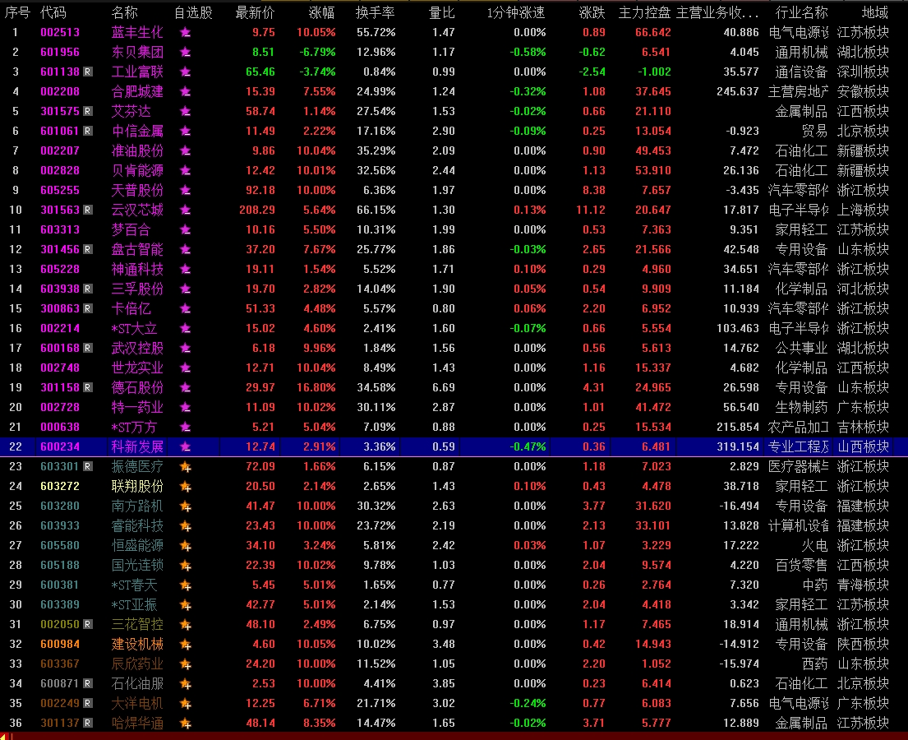Image resolution: width=908 pixels, height=740 pixels.
Task: Click the star icon for 贝肯能源
Action: [x=186, y=170]
